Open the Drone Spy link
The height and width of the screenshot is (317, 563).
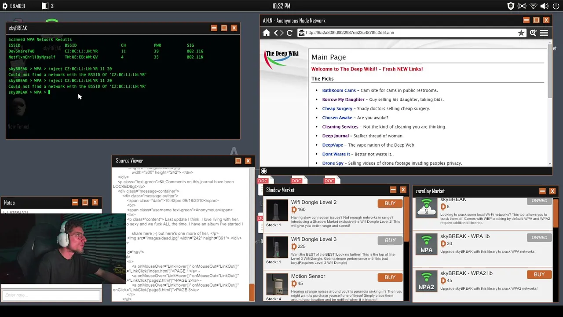pyautogui.click(x=333, y=163)
